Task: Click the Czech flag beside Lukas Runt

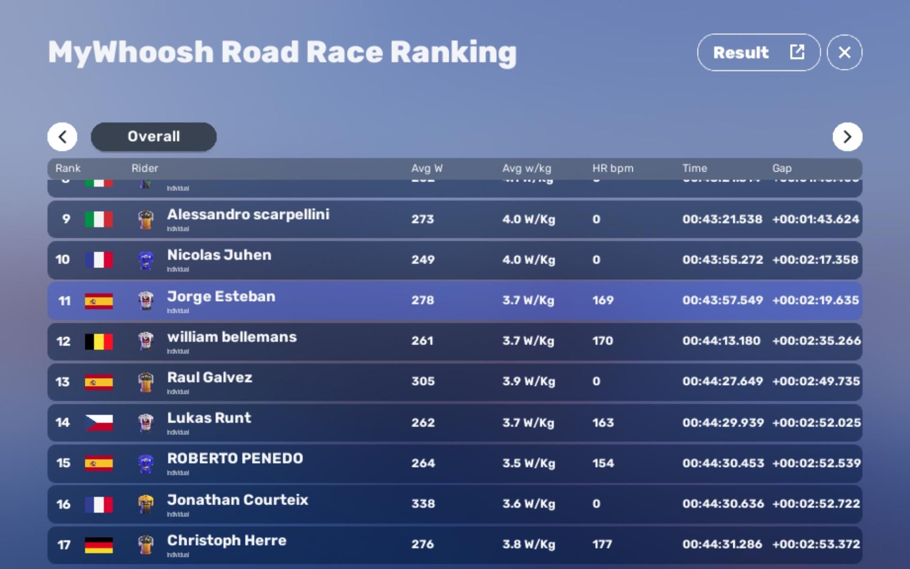Action: click(99, 422)
